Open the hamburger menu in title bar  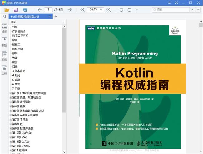(169, 3)
